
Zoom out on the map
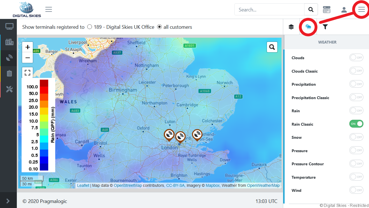click(x=27, y=58)
